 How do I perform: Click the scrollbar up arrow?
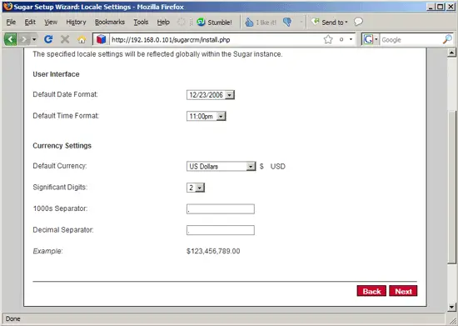pyautogui.click(x=451, y=53)
